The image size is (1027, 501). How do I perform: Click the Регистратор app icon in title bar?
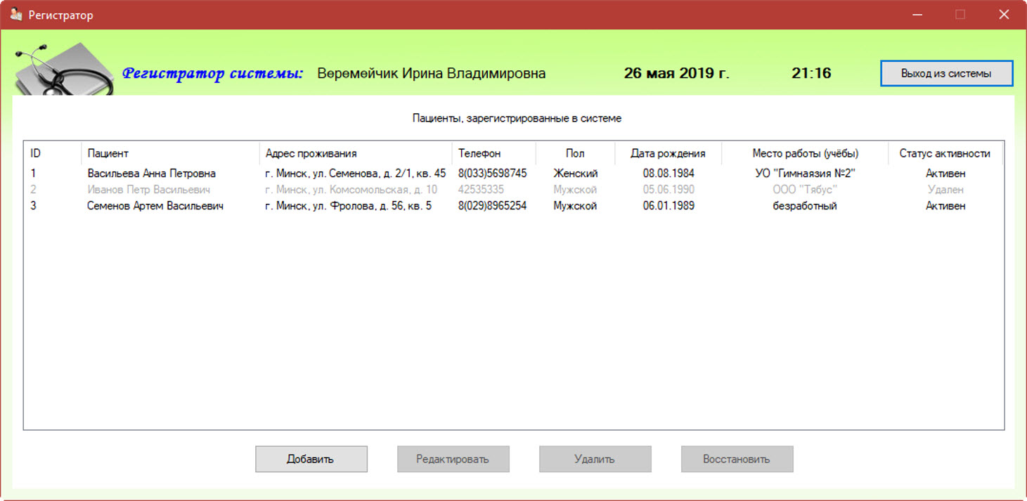(x=15, y=13)
